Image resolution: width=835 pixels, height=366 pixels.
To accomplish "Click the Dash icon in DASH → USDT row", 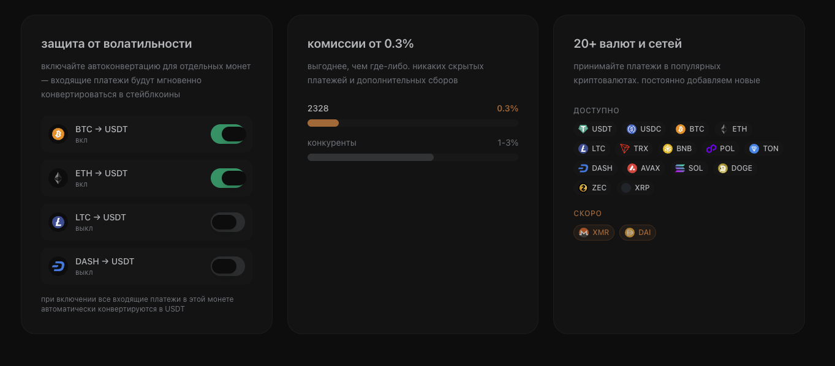I will point(58,266).
